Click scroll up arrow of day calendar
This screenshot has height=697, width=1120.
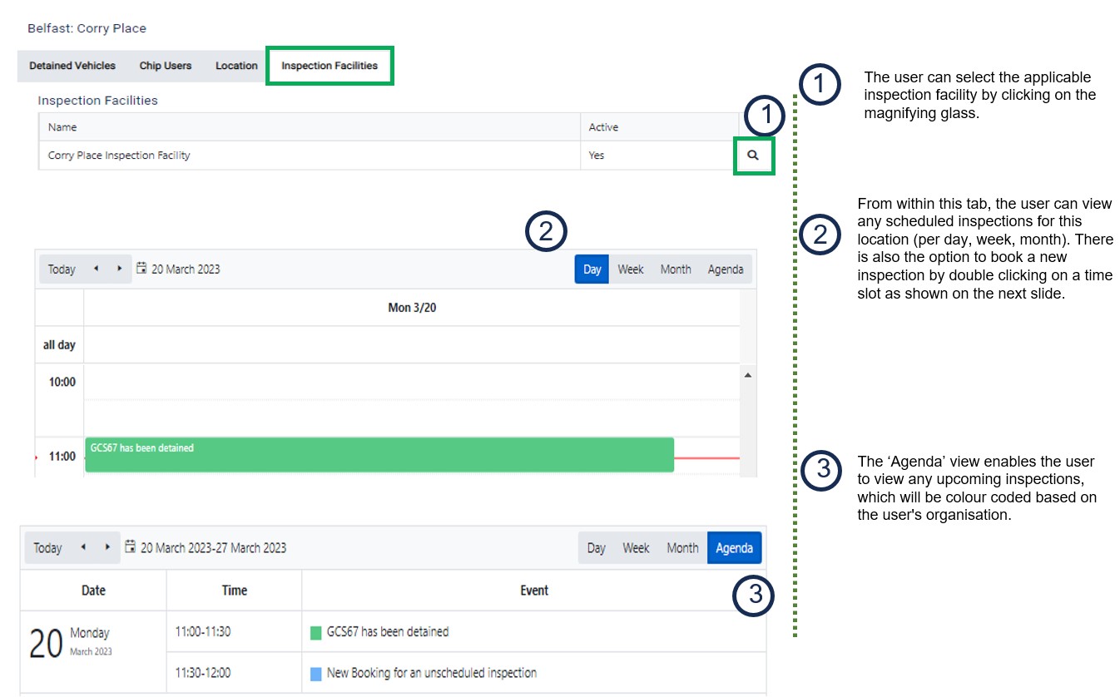point(747,376)
